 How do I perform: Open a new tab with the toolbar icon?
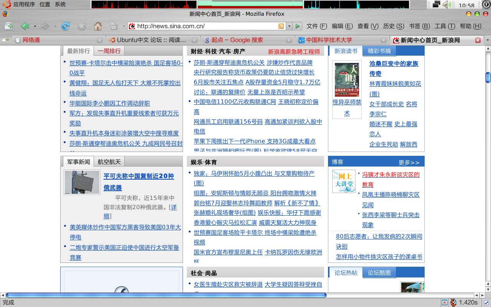pyautogui.click(x=8, y=26)
